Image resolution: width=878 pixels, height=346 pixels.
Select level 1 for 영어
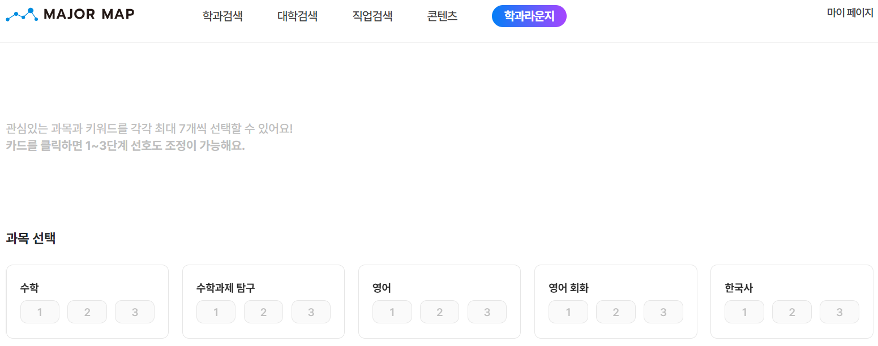click(392, 311)
